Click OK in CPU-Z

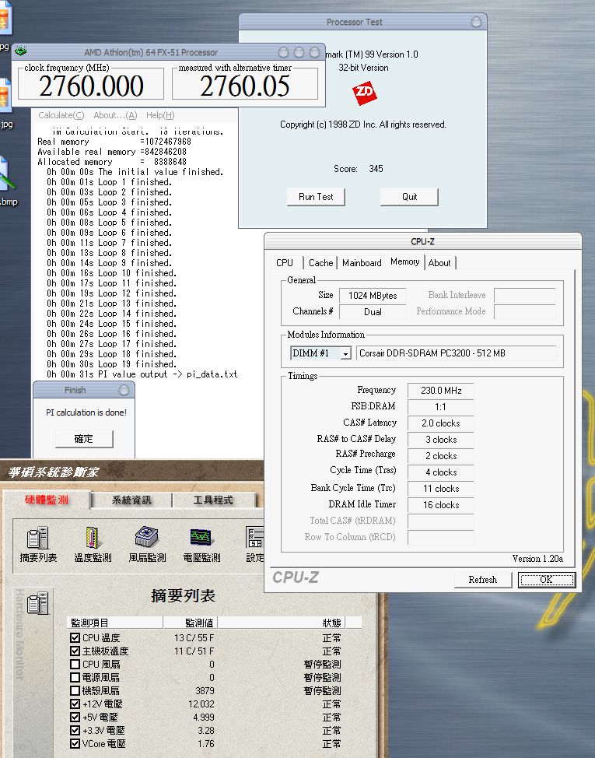tap(546, 580)
